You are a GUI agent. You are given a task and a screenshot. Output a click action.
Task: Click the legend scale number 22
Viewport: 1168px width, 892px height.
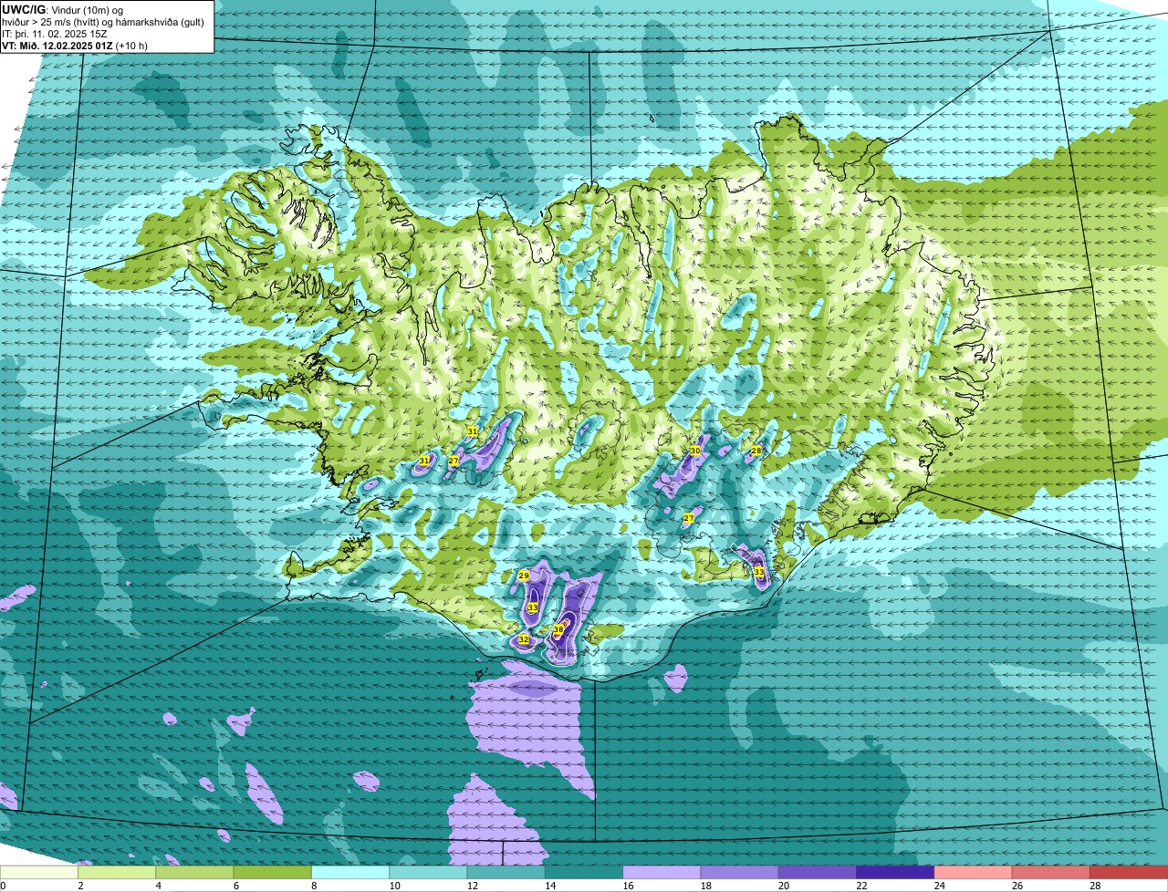(862, 886)
